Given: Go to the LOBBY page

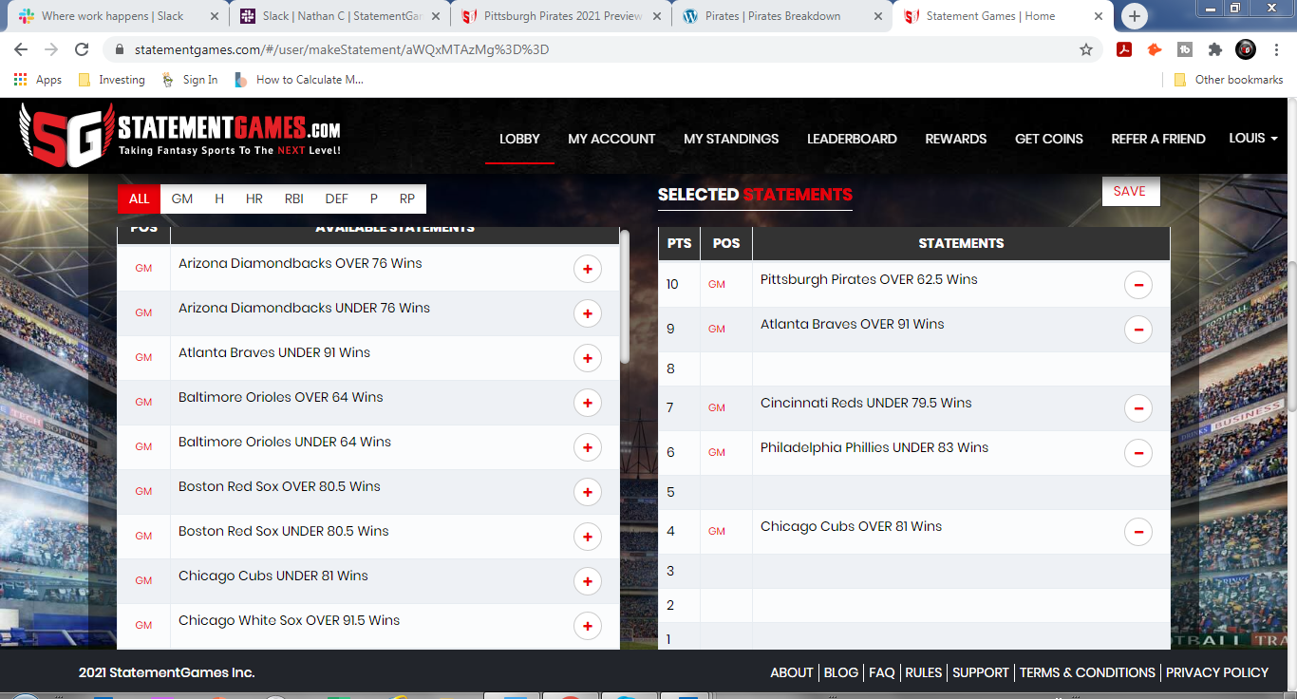Looking at the screenshot, I should (519, 139).
